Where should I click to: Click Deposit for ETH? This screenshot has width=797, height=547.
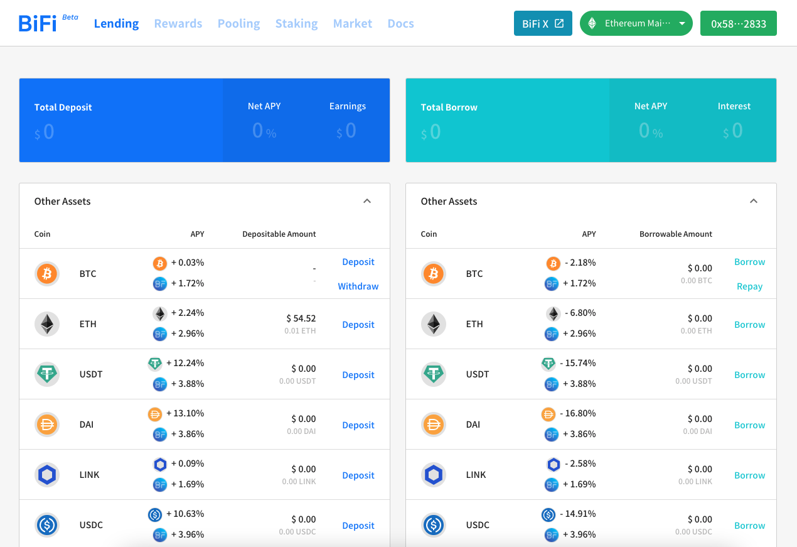pyautogui.click(x=358, y=325)
